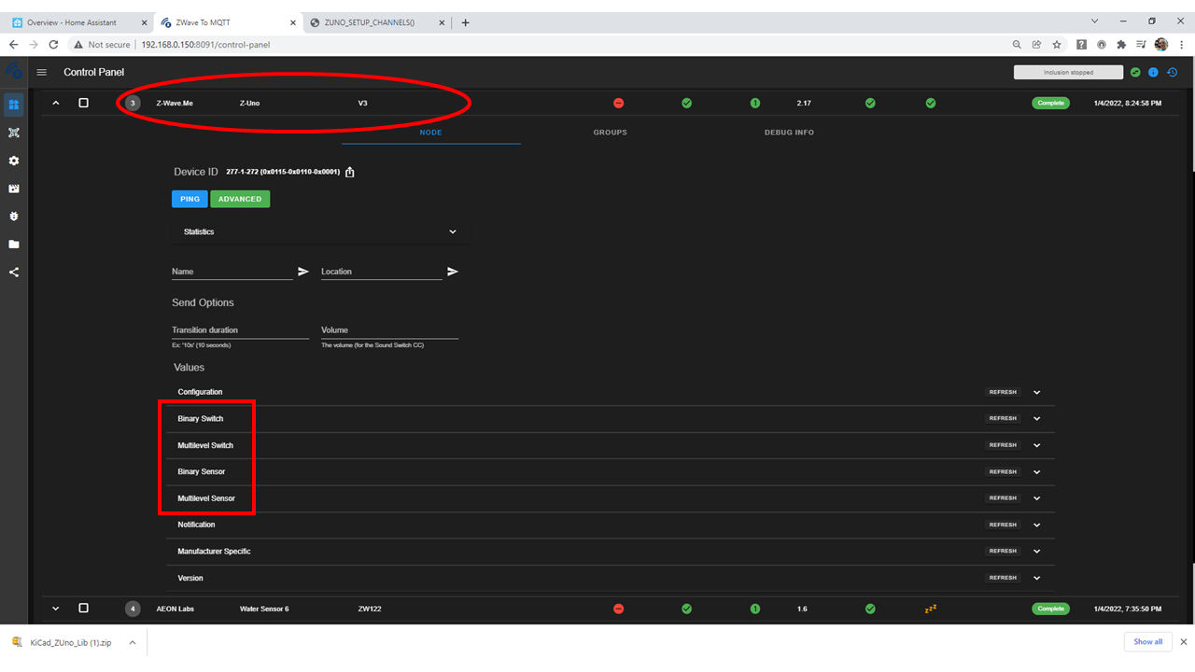Switch to the Groups tab
1195x672 pixels.
point(610,133)
